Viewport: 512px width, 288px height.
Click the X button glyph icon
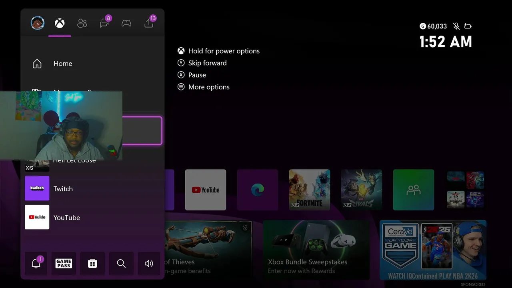click(181, 75)
